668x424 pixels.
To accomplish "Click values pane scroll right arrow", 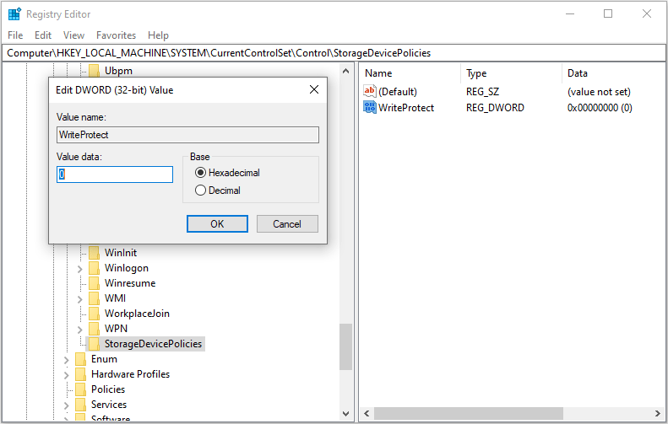I will pos(658,413).
